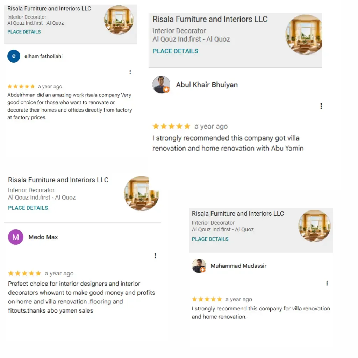Open the overflow menu on Medo Max's review
The width and height of the screenshot is (358, 358).
pyautogui.click(x=155, y=256)
